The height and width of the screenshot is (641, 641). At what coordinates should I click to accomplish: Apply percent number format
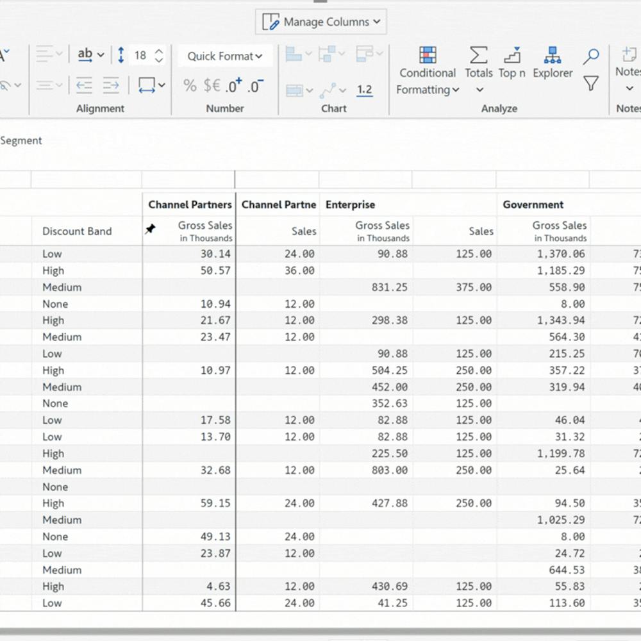pos(190,85)
